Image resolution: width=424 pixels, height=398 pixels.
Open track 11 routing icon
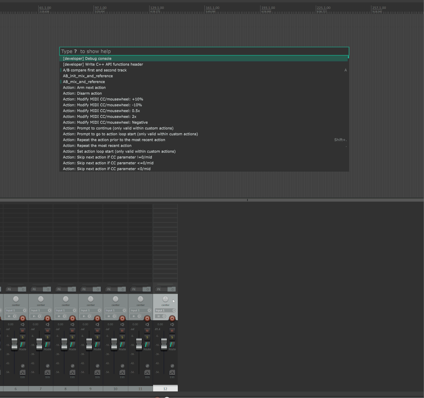click(147, 345)
